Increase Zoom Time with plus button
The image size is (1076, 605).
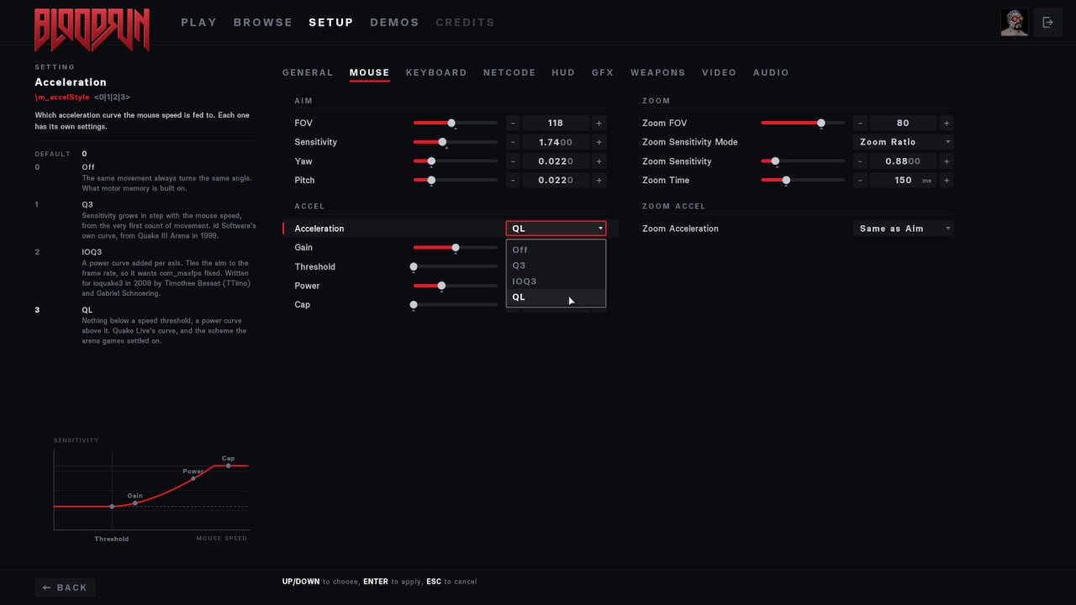pos(947,181)
